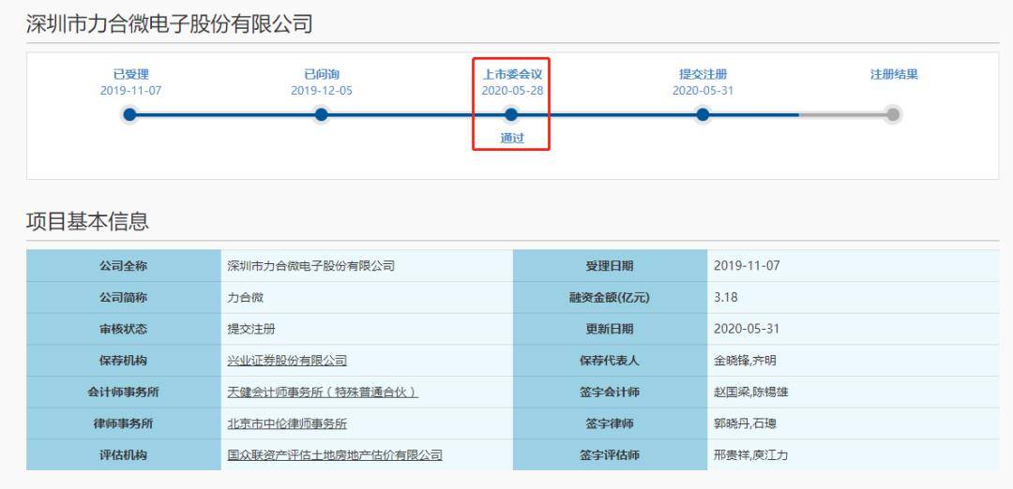This screenshot has width=1013, height=489.
Task: Click the 提交注册 review status value
Action: (x=251, y=329)
